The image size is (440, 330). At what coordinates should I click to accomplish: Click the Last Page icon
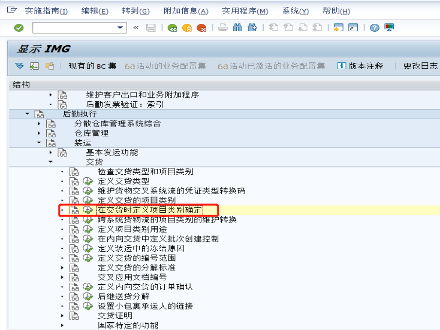point(317,27)
